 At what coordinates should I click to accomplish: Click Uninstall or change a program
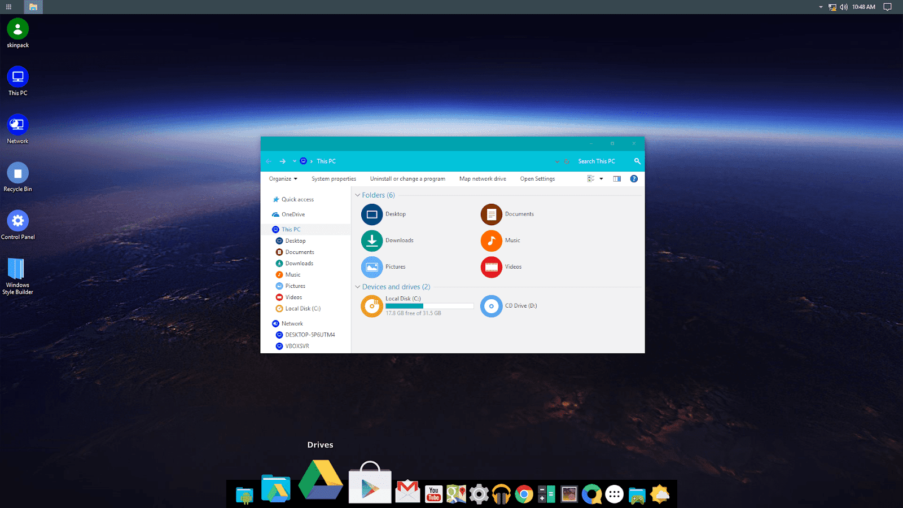point(407,178)
